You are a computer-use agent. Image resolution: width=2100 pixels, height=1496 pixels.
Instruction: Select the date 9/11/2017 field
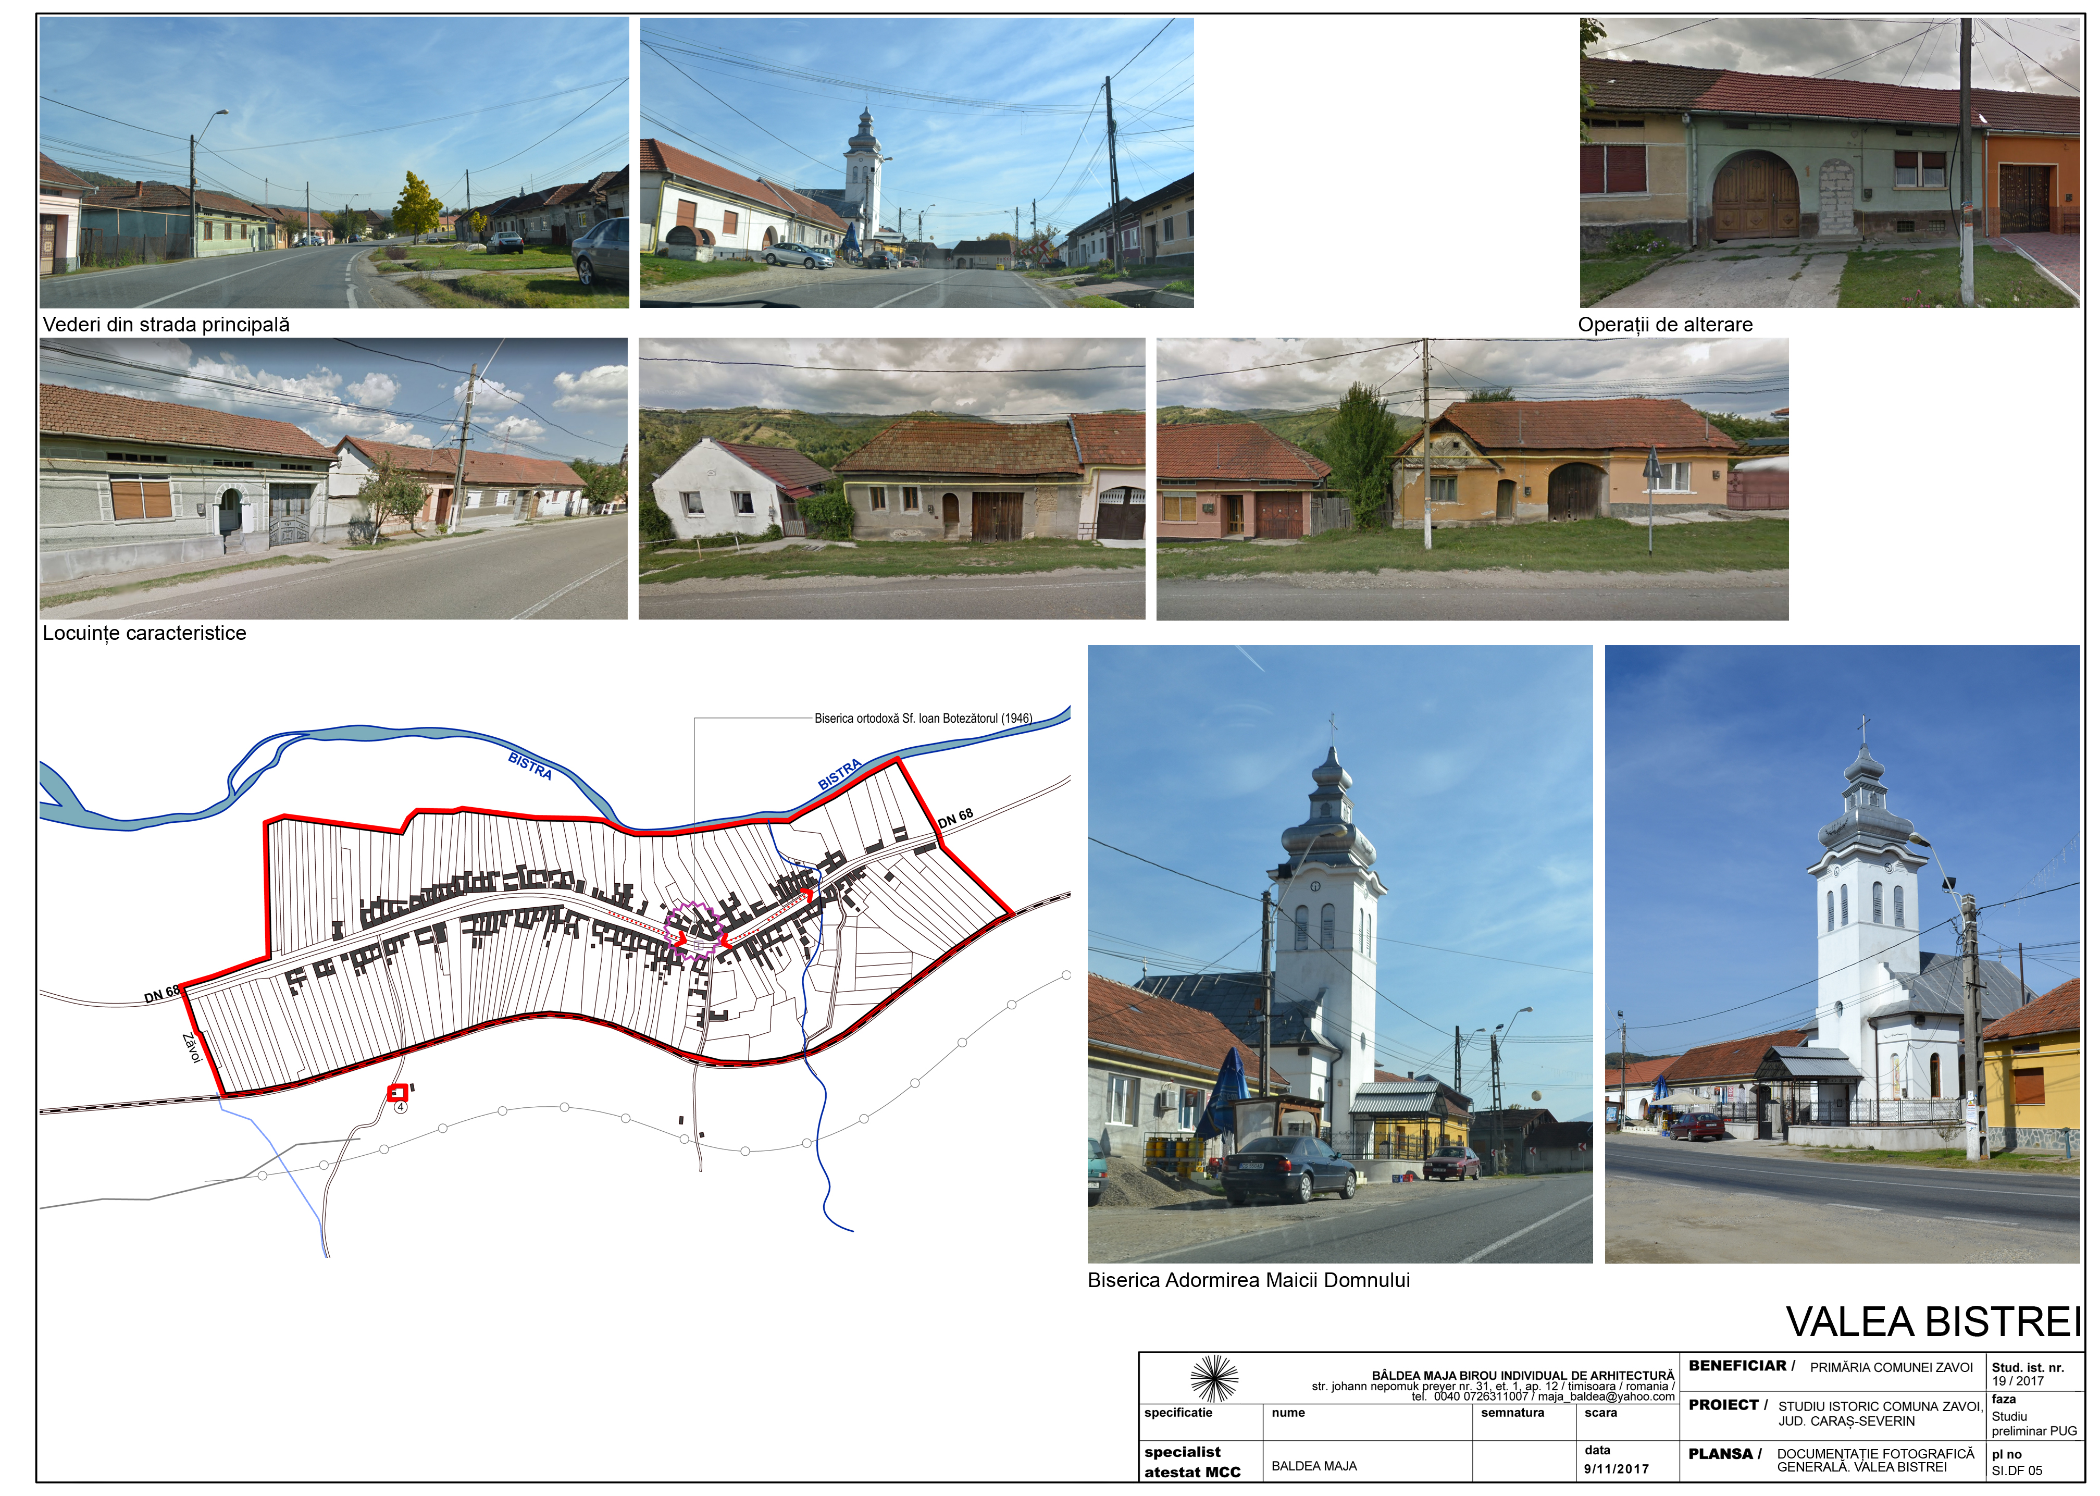(1616, 1469)
